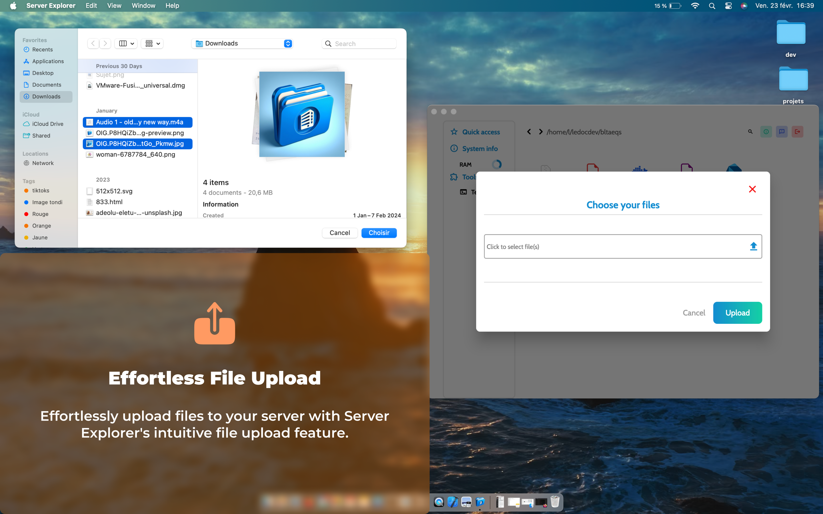
Task: Click the blue upload arrow icon in the file field
Action: (753, 246)
